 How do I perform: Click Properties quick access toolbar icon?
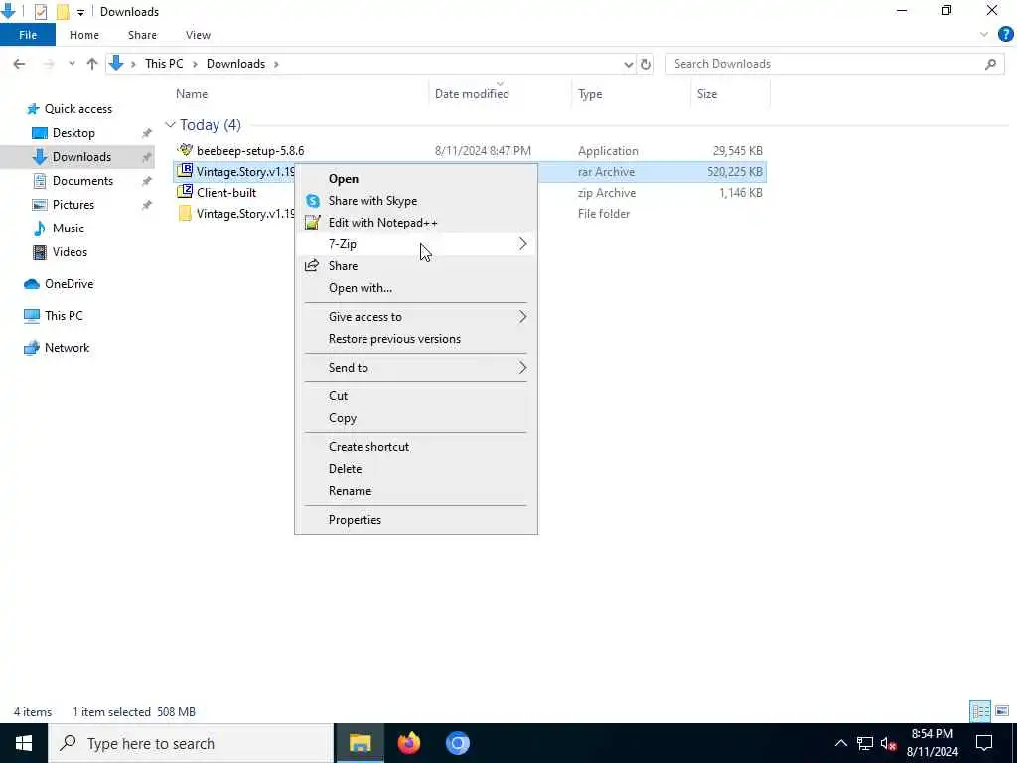click(x=40, y=12)
